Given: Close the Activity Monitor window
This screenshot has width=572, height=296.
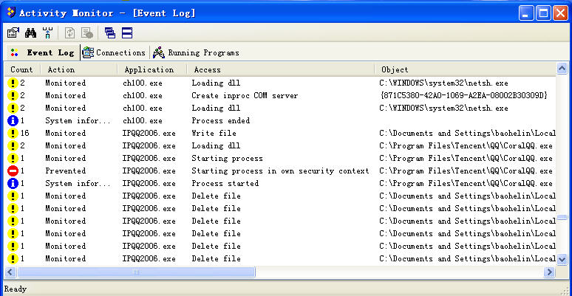Looking at the screenshot, I should [560, 13].
